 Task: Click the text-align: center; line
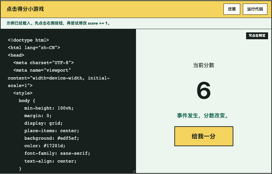click(x=50, y=161)
